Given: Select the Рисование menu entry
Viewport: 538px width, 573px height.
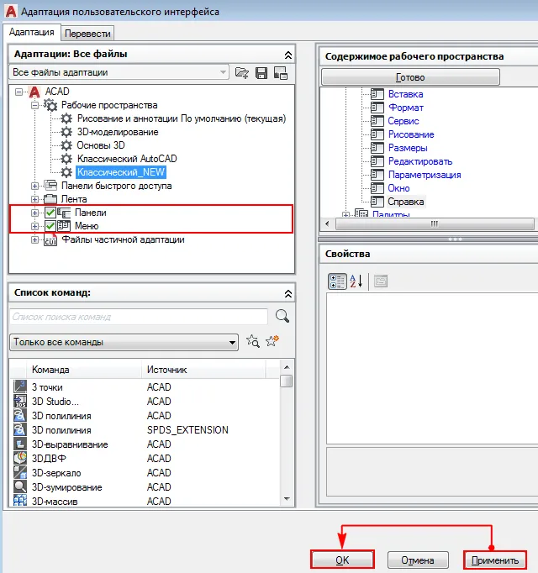Looking at the screenshot, I should pyautogui.click(x=411, y=134).
